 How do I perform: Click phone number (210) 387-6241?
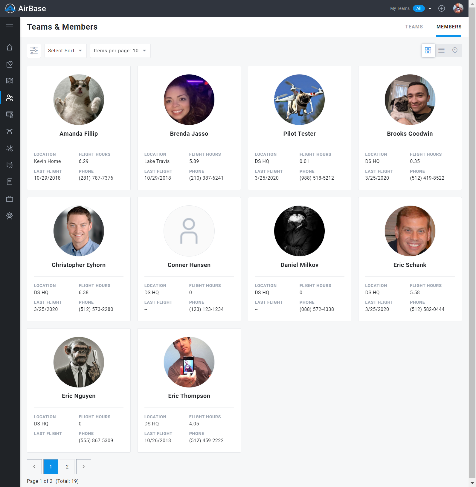click(x=206, y=178)
